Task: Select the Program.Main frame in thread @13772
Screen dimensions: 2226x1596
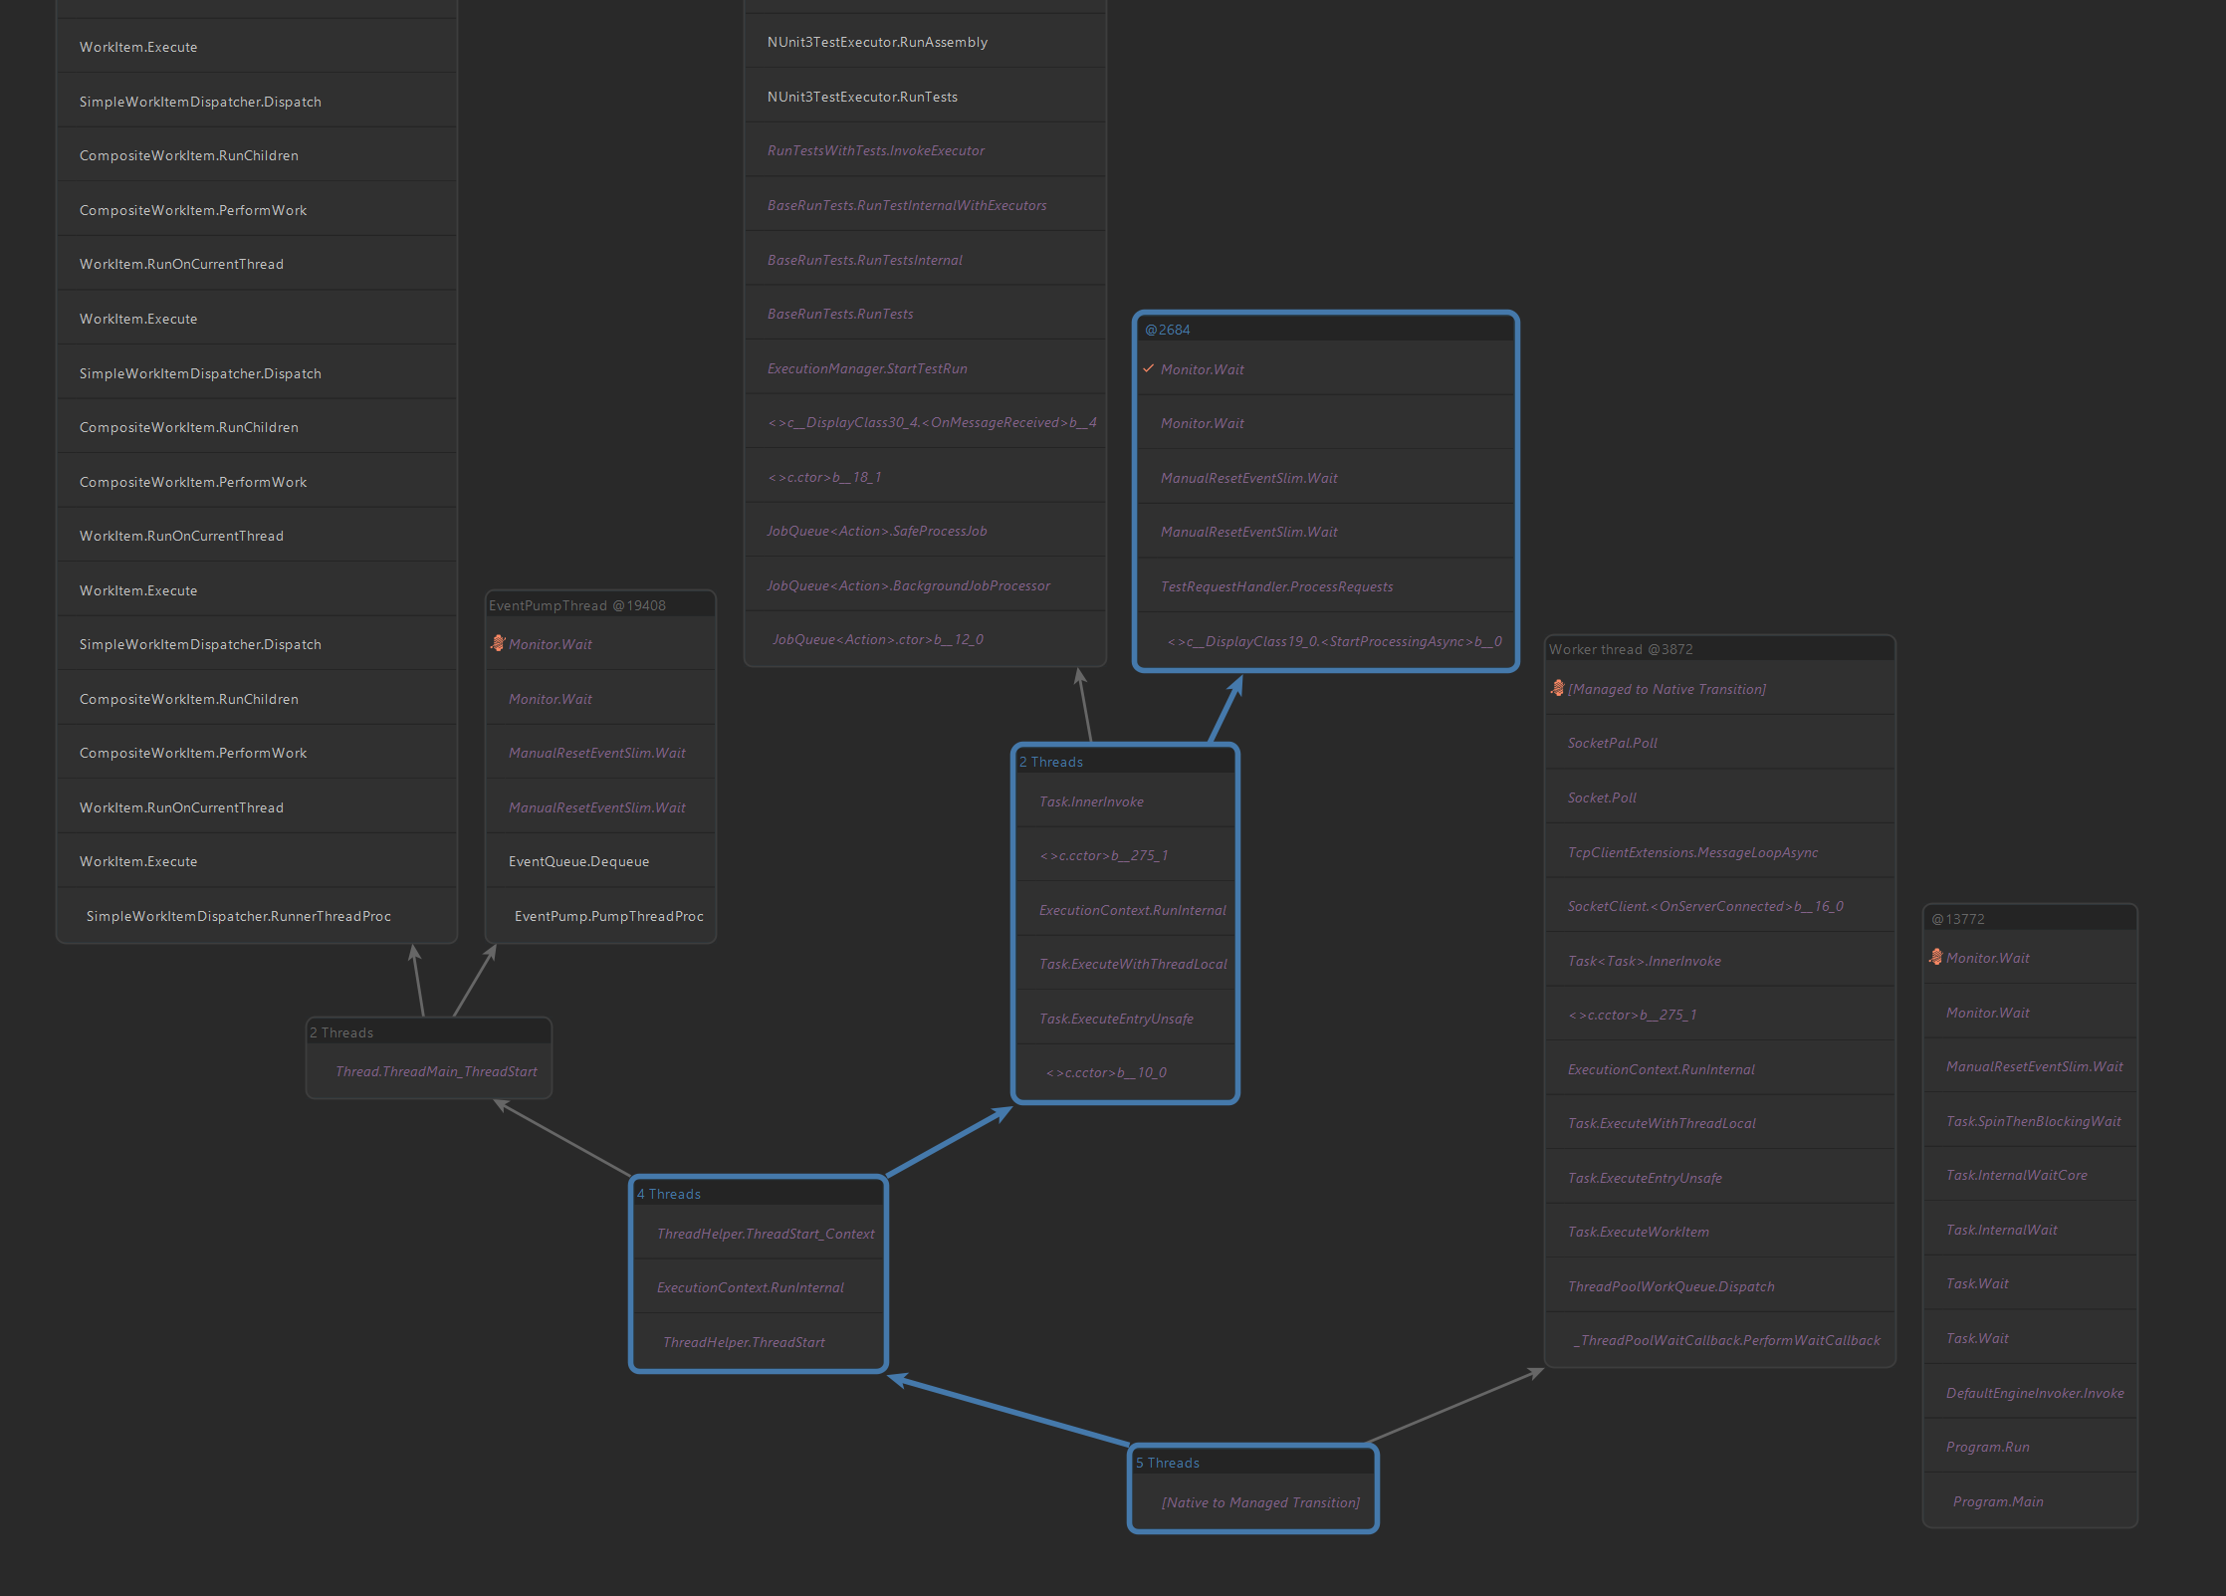Action: pyautogui.click(x=1997, y=1500)
